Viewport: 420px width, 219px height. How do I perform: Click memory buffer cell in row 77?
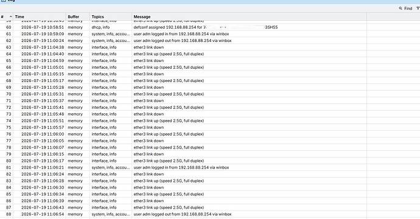tap(75, 141)
